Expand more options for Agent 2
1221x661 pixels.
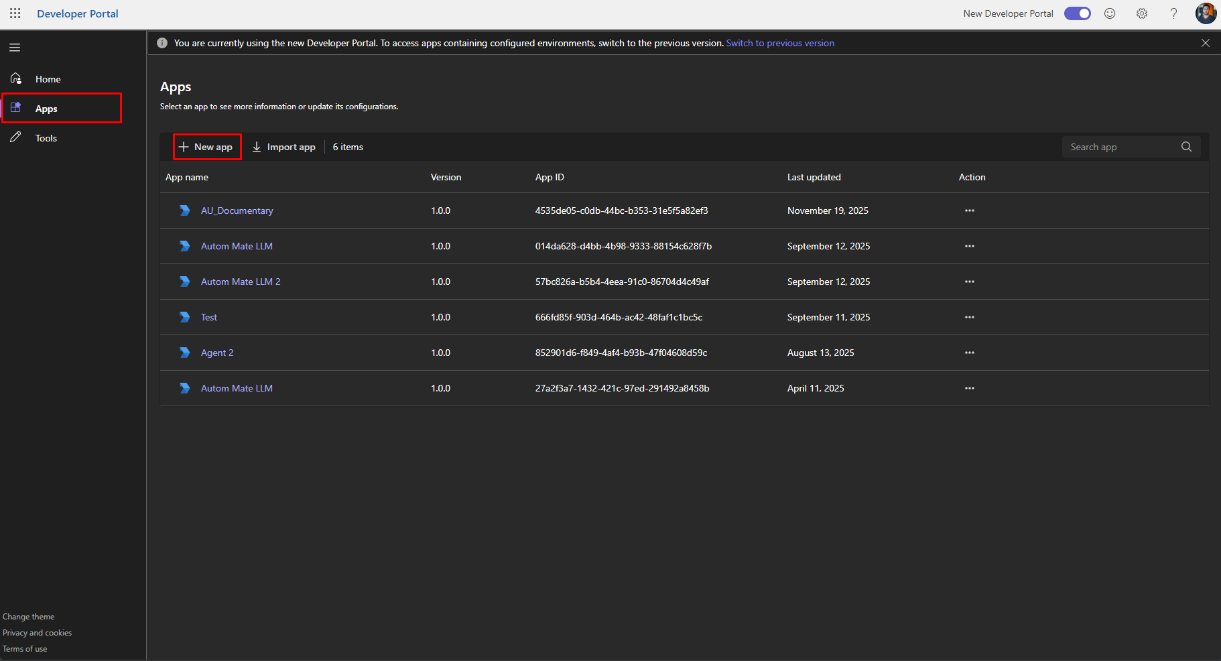(969, 353)
